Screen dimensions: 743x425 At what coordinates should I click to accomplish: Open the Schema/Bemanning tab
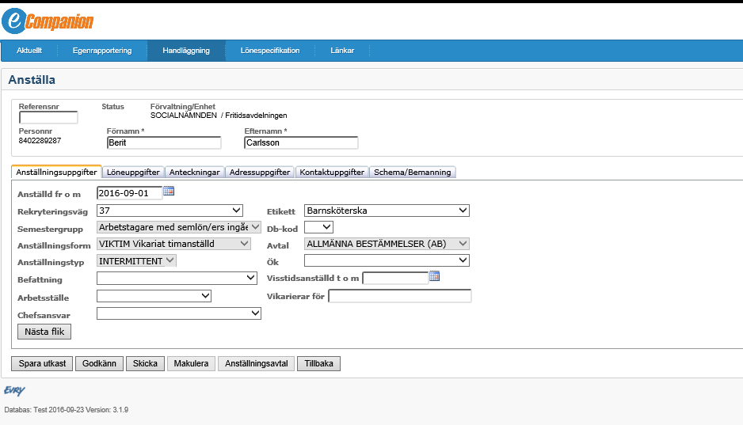pyautogui.click(x=412, y=172)
